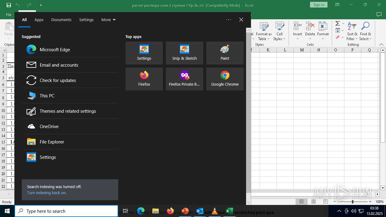Open Outlook from the taskbar

point(200,211)
